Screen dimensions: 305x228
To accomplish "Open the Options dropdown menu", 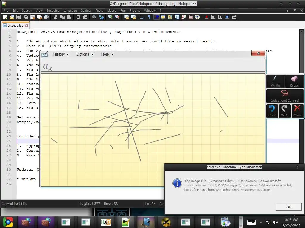I will (85, 54).
